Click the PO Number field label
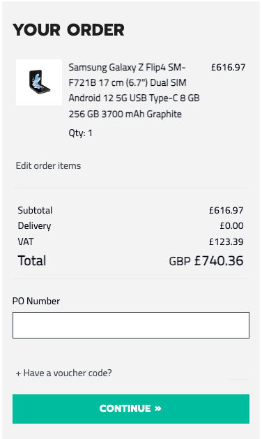The image size is (262, 439). pyautogui.click(x=36, y=301)
